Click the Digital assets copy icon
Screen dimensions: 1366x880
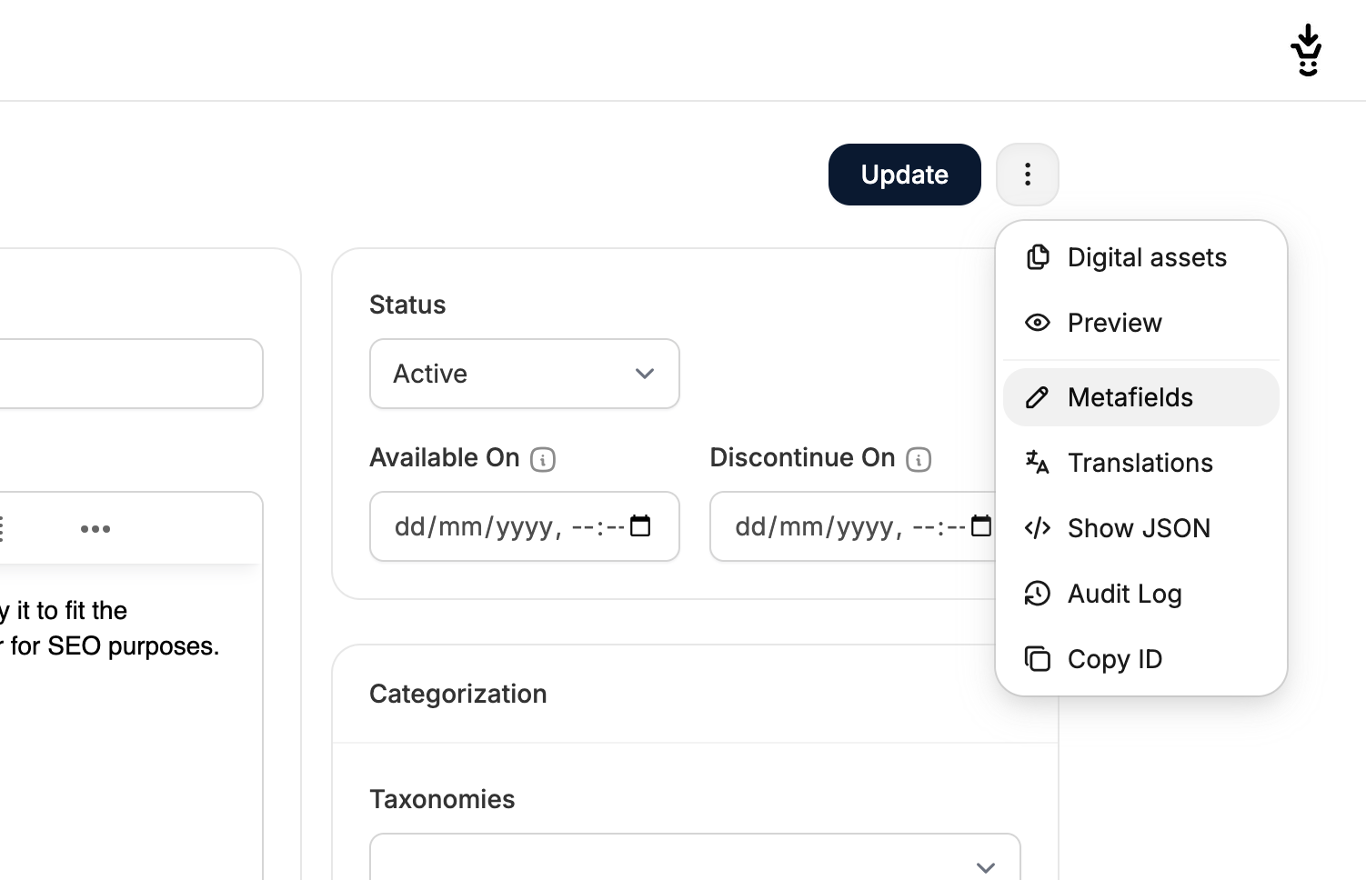1038,257
